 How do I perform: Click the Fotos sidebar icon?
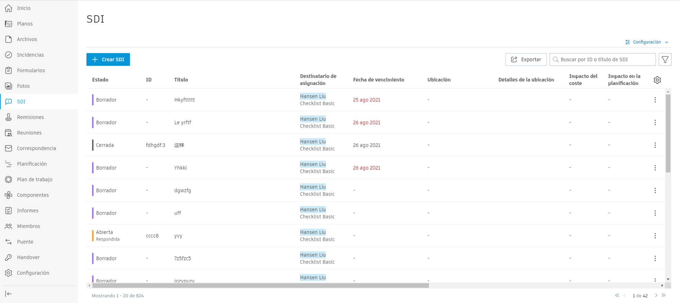coord(9,86)
